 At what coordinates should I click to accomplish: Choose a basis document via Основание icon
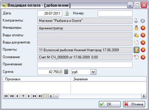(x=136, y=57)
